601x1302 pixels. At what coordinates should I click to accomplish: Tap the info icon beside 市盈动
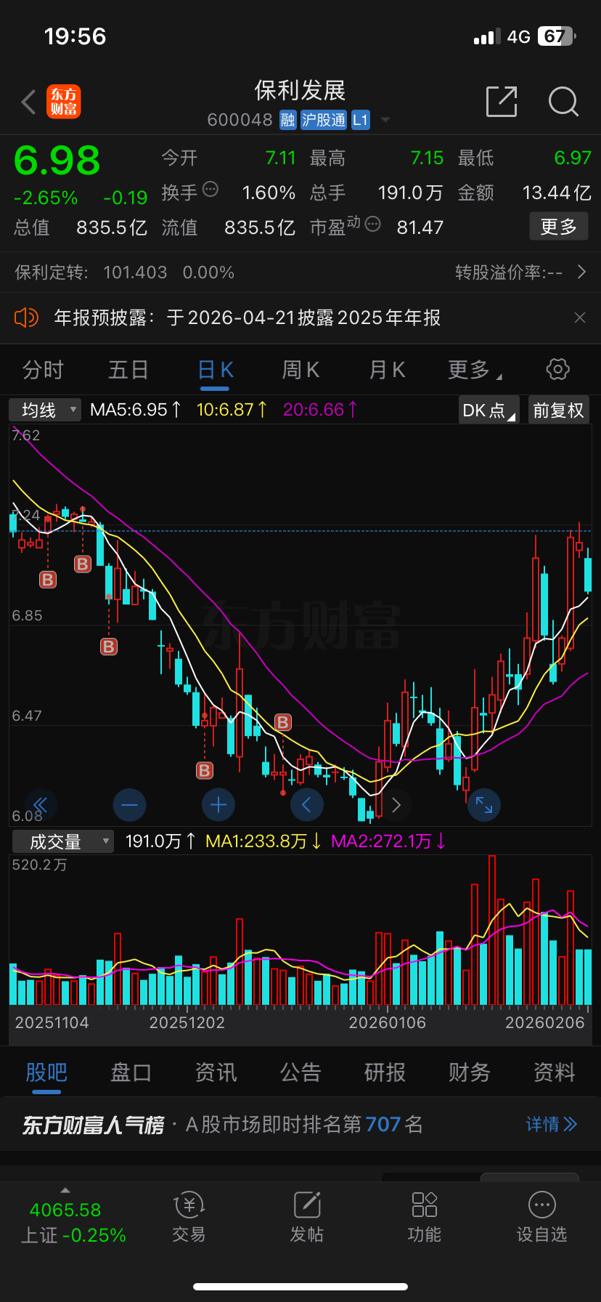[x=372, y=224]
